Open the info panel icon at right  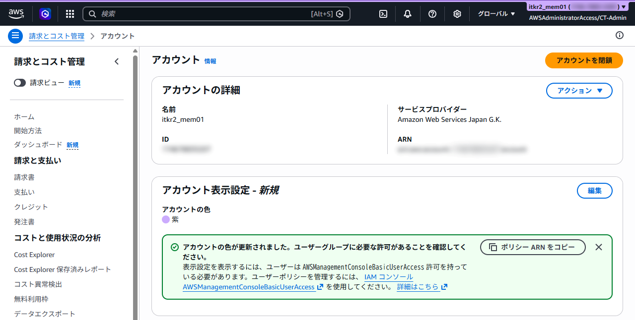click(619, 35)
